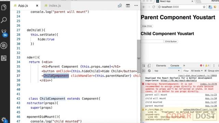Click "class ChildComponent extends" on line 42
This screenshot has width=219, height=123.
[54, 99]
